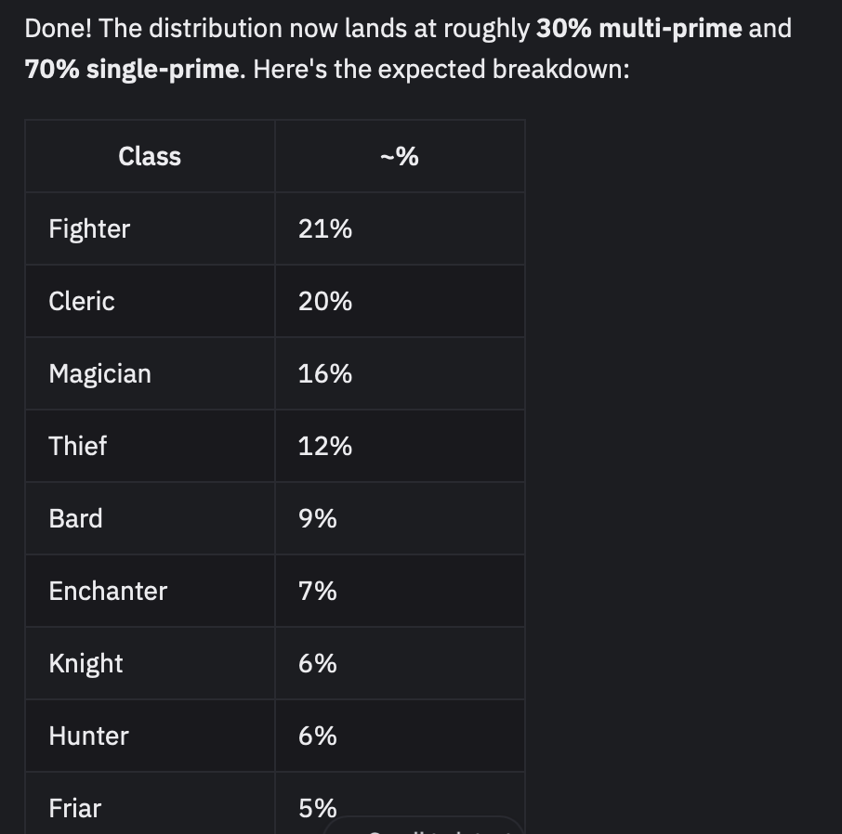Click the 16% value for Magician
This screenshot has height=834, width=842.
coord(325,373)
